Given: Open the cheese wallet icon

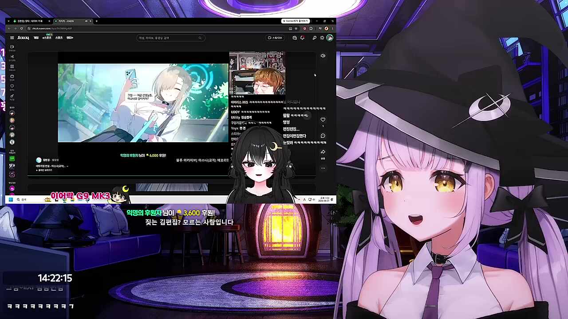Looking at the screenshot, I should click(295, 38).
